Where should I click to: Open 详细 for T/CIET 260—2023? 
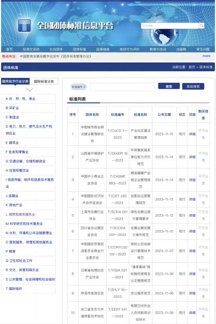click(192, 200)
